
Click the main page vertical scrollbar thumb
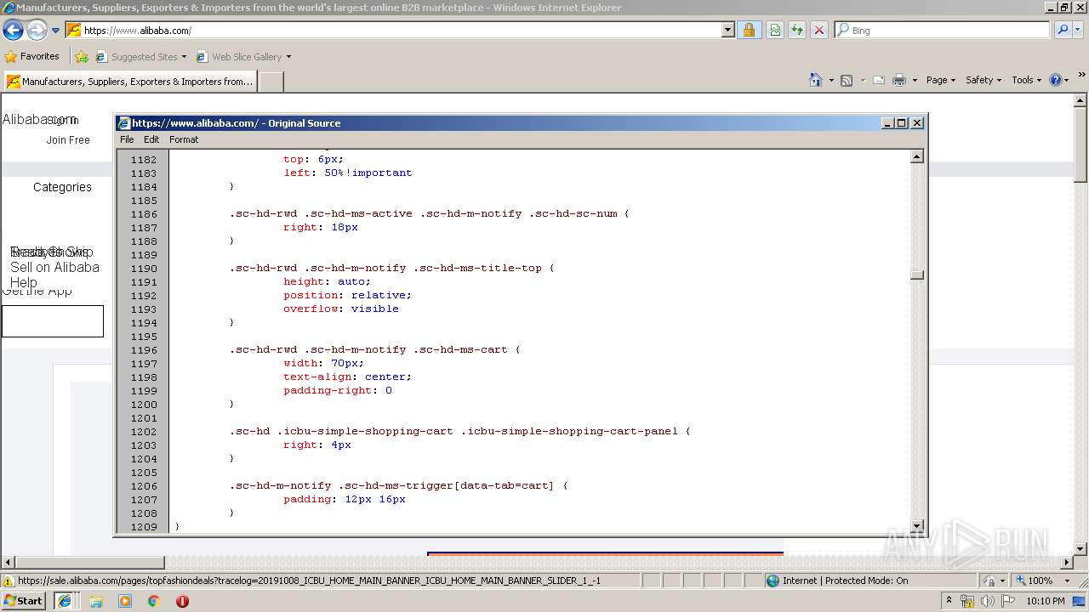coord(1080,144)
